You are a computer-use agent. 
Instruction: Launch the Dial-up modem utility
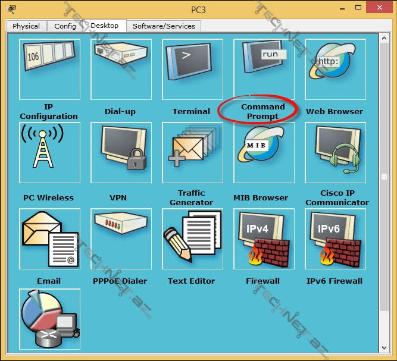(x=120, y=69)
